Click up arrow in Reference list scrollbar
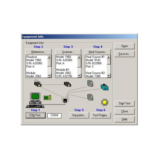Viewport: 159px width, 159px height. click(x=49, y=57)
